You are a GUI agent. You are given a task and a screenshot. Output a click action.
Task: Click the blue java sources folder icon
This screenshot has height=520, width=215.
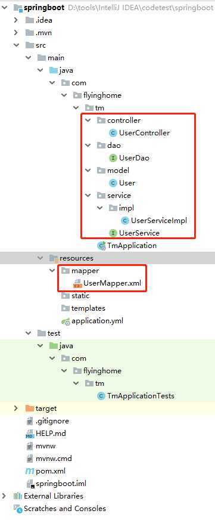click(x=54, y=70)
